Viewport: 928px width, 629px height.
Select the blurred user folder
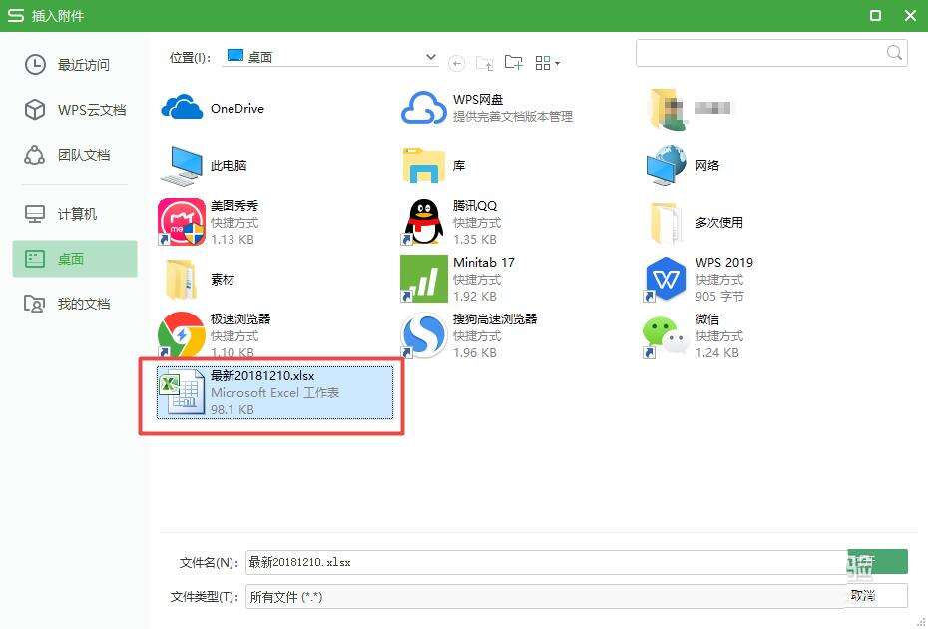690,109
